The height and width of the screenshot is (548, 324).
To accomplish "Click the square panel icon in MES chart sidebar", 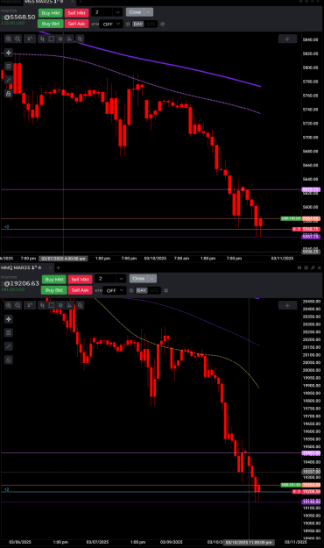I will 9,66.
